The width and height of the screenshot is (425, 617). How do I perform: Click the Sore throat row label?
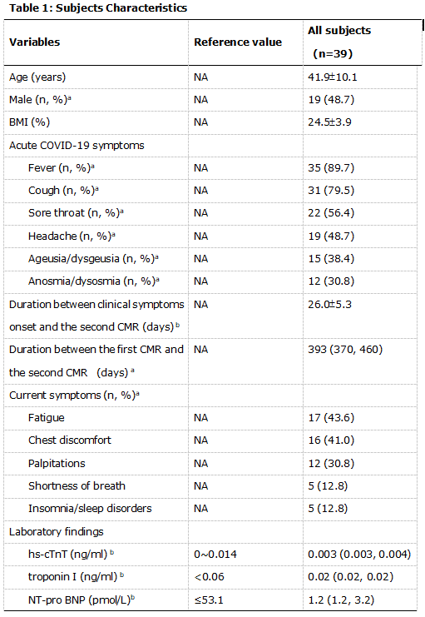[76, 213]
